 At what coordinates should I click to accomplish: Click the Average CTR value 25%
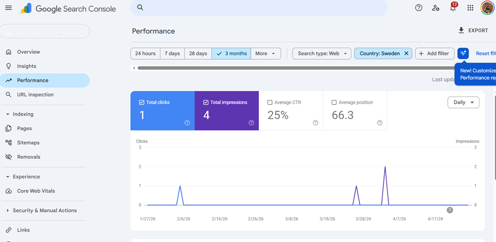click(x=278, y=115)
